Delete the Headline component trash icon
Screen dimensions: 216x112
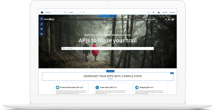pos(173,73)
